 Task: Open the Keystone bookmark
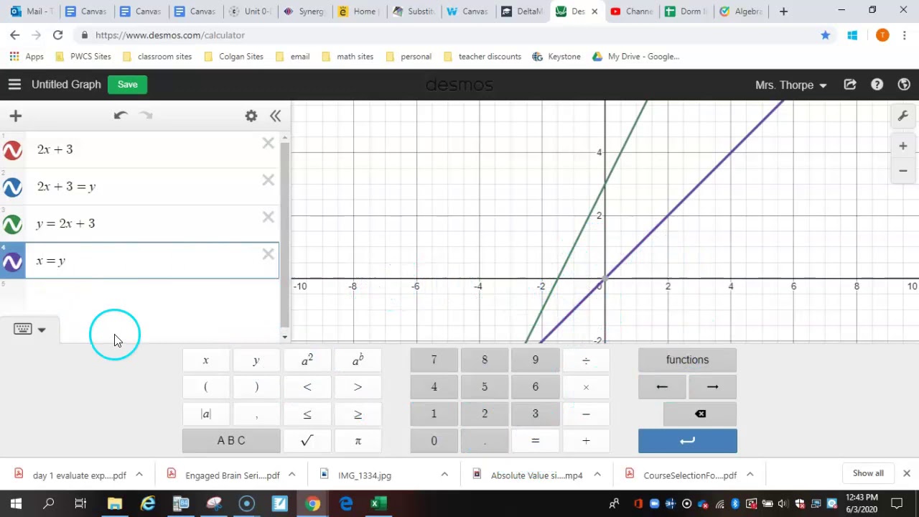click(556, 57)
